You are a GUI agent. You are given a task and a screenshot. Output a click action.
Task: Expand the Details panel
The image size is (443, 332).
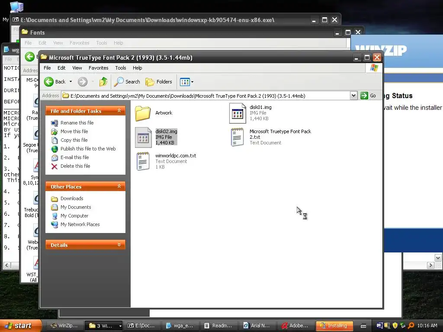[x=119, y=245]
